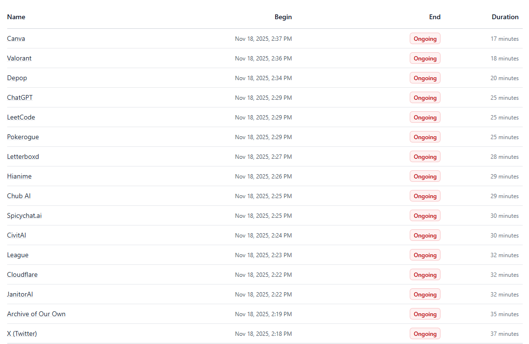Click the Ongoing badge for Letterboxd
The width and height of the screenshot is (529, 344).
pyautogui.click(x=425, y=156)
